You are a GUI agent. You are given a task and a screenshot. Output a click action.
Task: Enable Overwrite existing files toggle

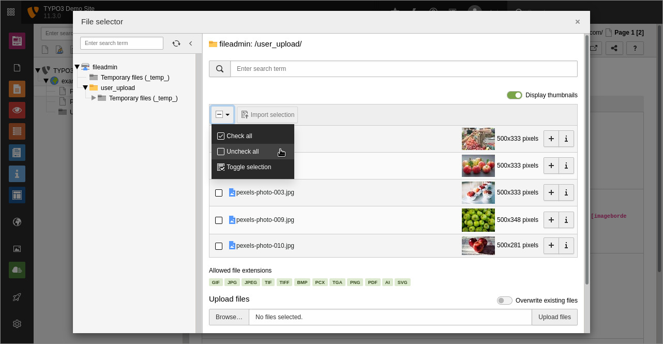click(504, 301)
